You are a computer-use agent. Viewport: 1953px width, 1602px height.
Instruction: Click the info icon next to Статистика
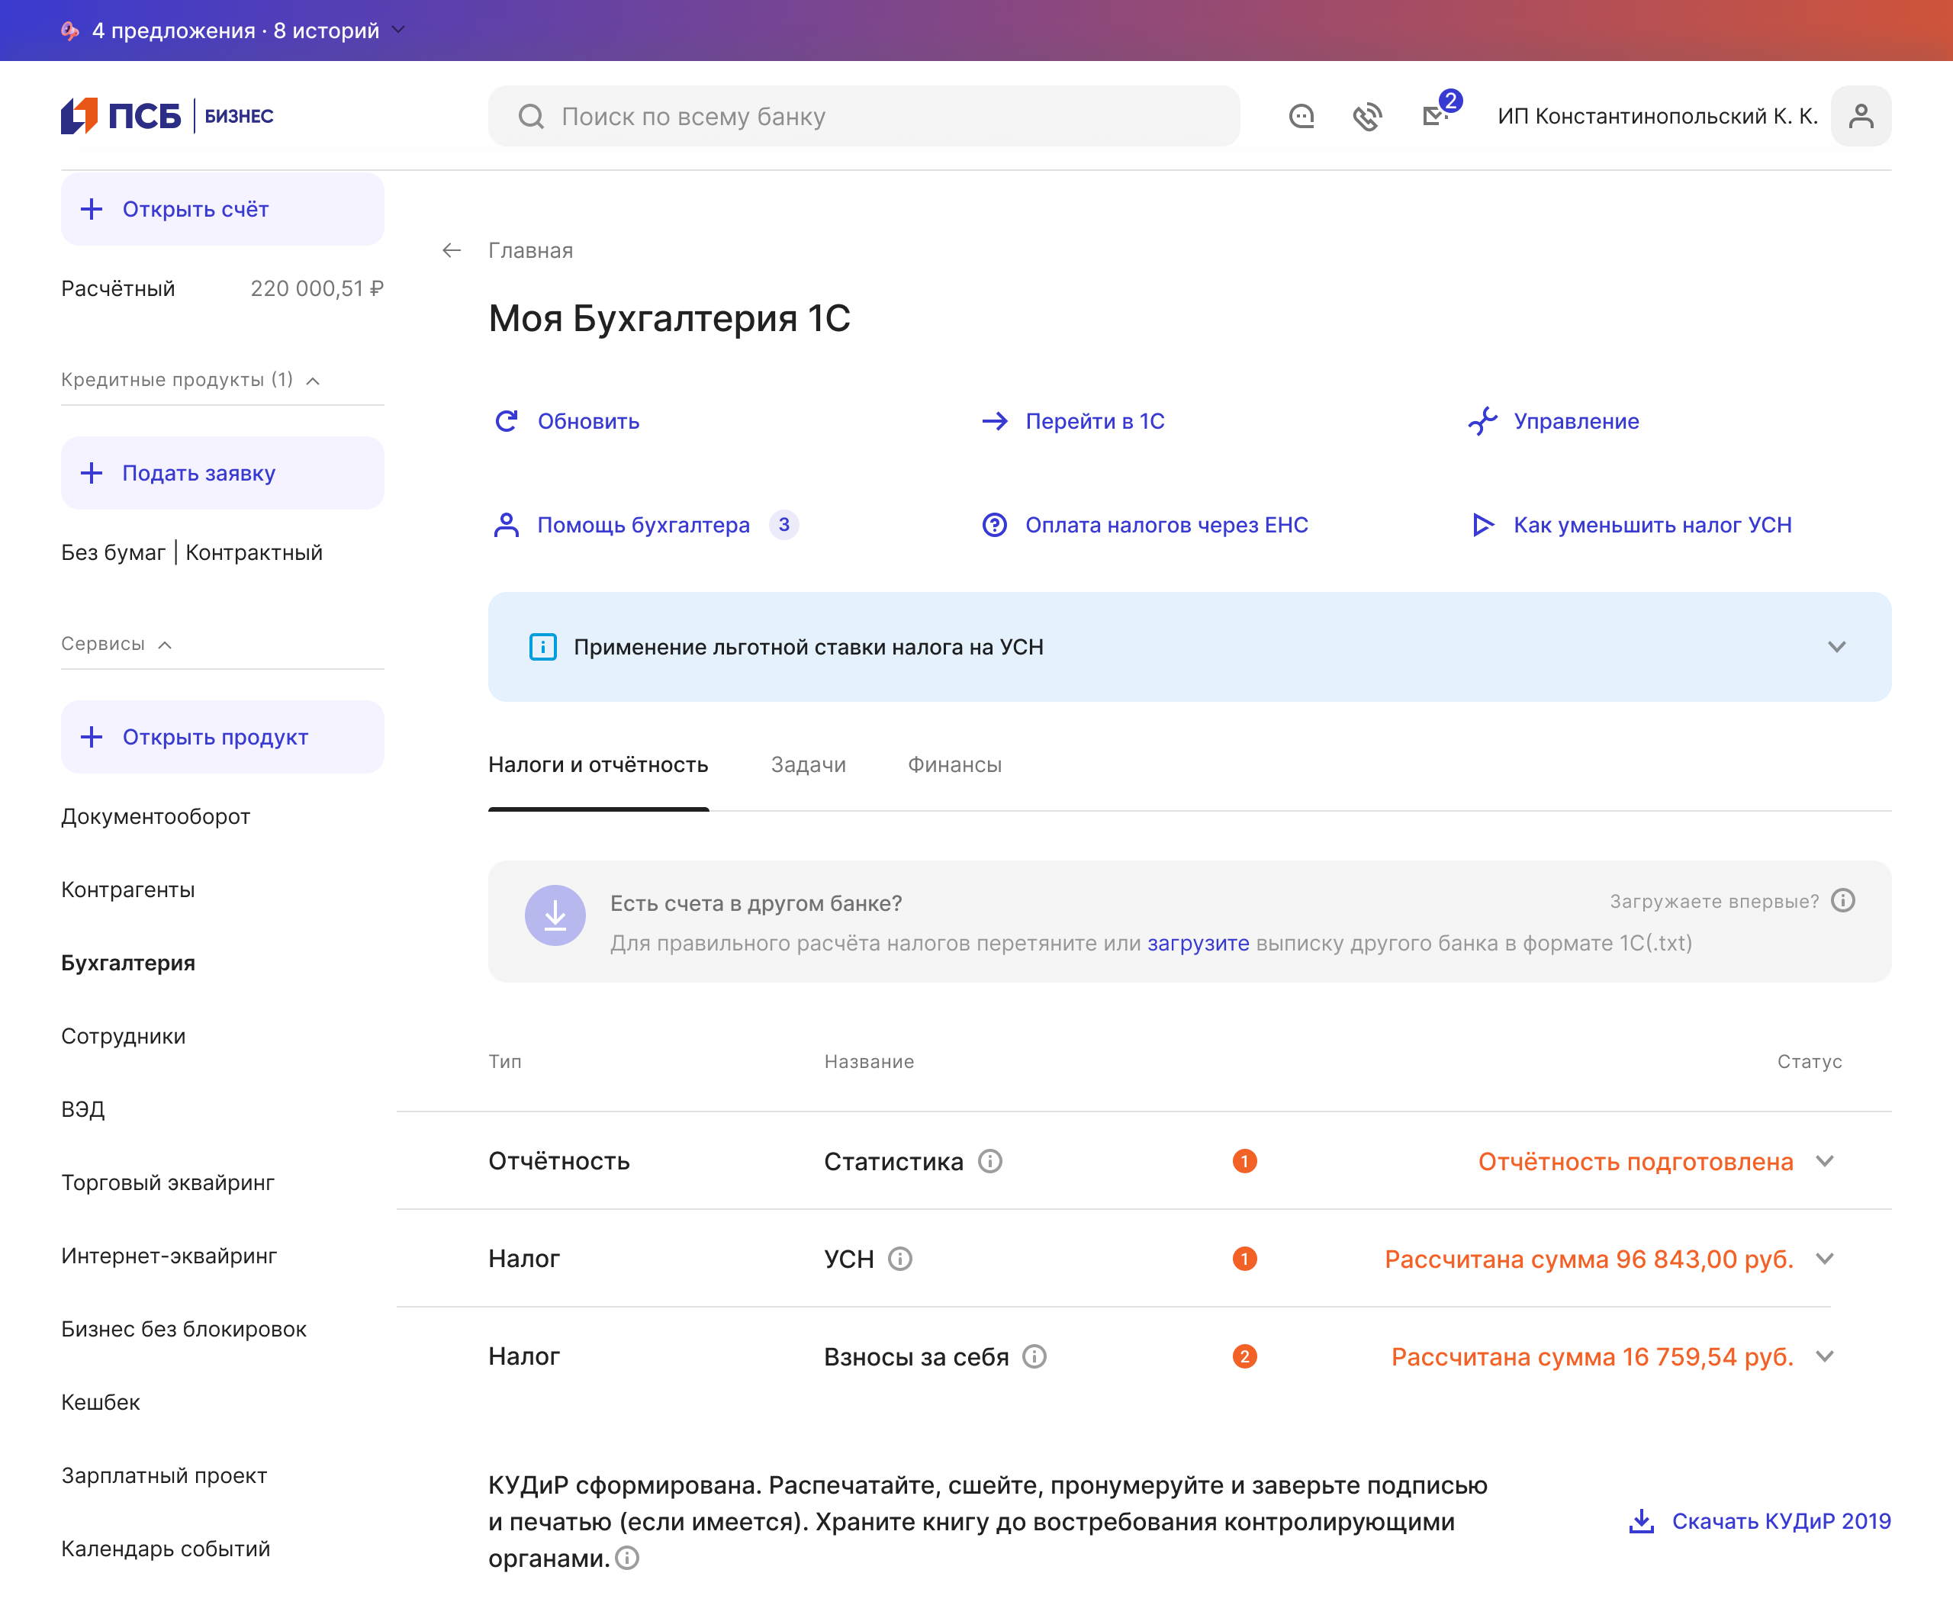[990, 1161]
